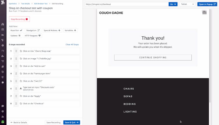The height and width of the screenshot is (125, 219).
Task: Select step "Click on div Checkout"
Action: click(47, 104)
